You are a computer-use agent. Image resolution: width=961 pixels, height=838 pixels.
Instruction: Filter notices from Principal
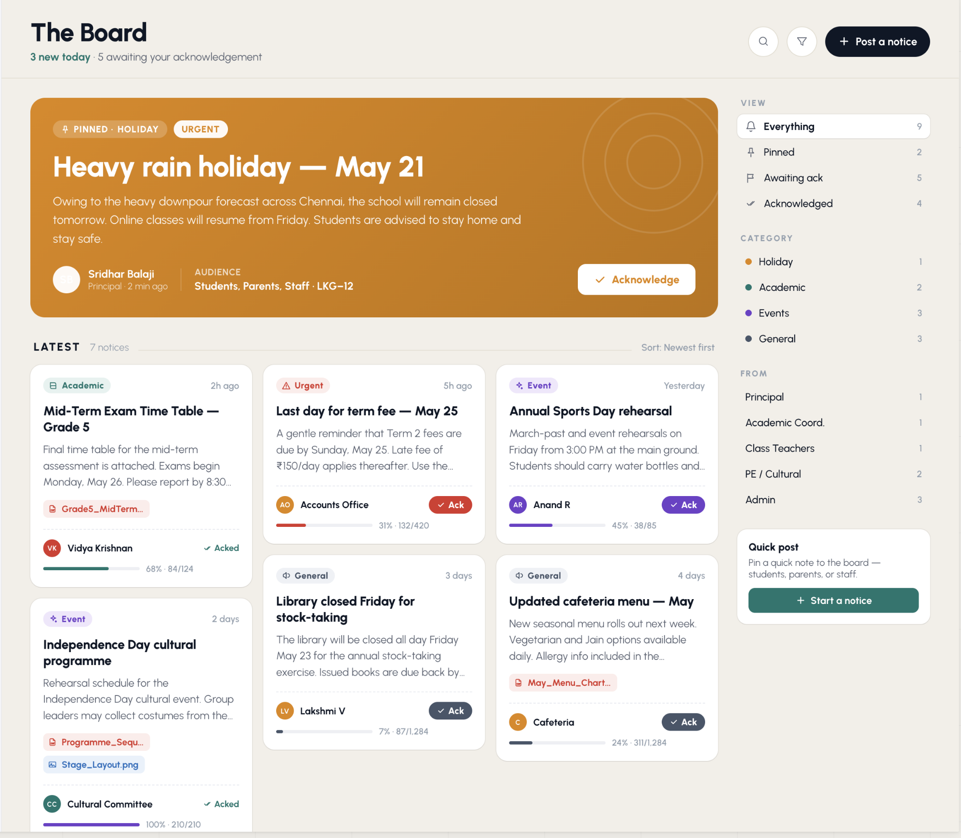(x=833, y=397)
